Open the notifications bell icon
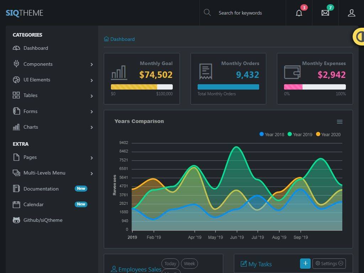364x273 pixels. (299, 13)
